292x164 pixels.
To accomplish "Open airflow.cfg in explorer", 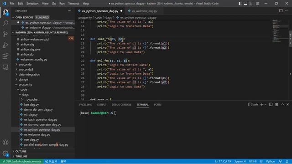I will pos(27,44).
